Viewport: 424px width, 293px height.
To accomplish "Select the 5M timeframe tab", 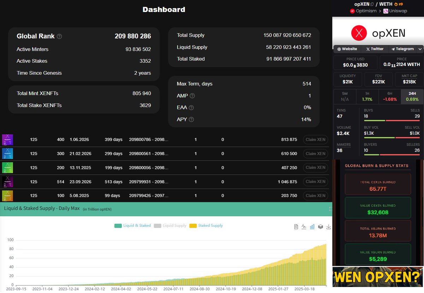I will [x=345, y=97].
